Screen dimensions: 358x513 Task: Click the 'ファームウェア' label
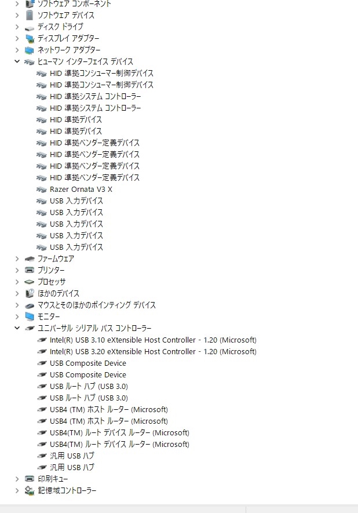[x=56, y=259]
